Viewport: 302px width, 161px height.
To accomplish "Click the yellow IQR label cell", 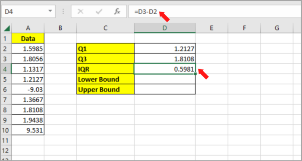I will point(106,69).
